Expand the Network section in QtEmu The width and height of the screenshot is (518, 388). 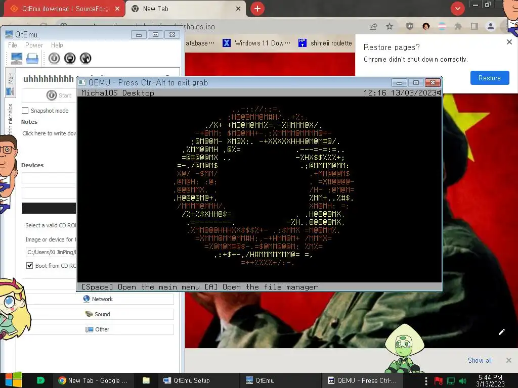[98, 299]
